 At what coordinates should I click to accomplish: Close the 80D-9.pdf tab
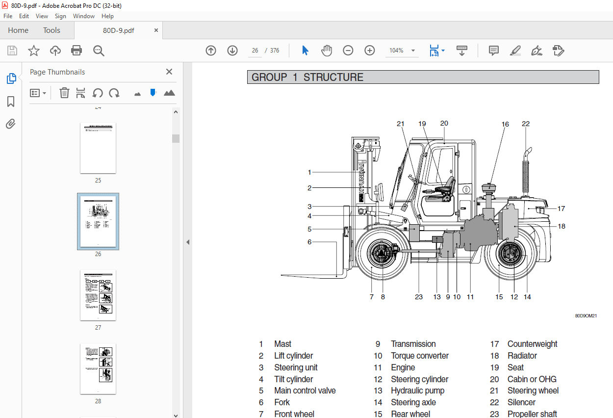pyautogui.click(x=156, y=30)
